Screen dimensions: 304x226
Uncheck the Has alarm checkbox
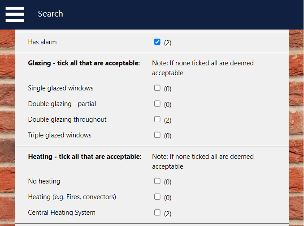pyautogui.click(x=157, y=42)
